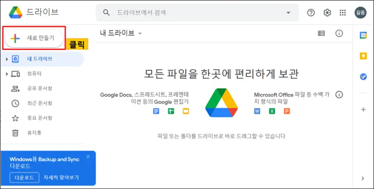The height and width of the screenshot is (189, 374).
Task: Show details with the info icon in toolbar
Action: pyautogui.click(x=339, y=33)
